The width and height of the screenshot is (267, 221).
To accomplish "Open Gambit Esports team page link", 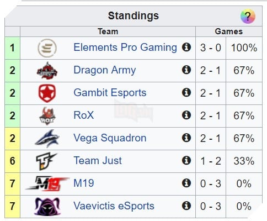I will (x=110, y=93).
